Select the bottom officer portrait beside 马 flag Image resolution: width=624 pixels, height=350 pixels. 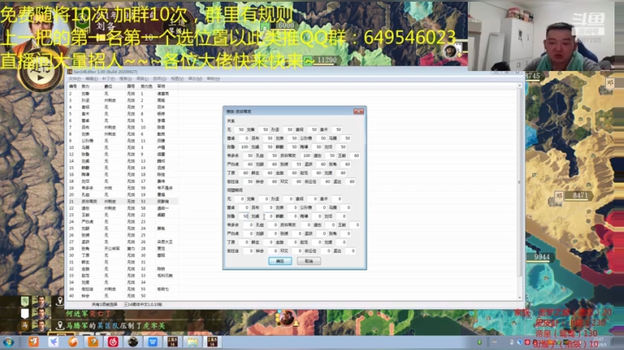pyautogui.click(x=41, y=326)
